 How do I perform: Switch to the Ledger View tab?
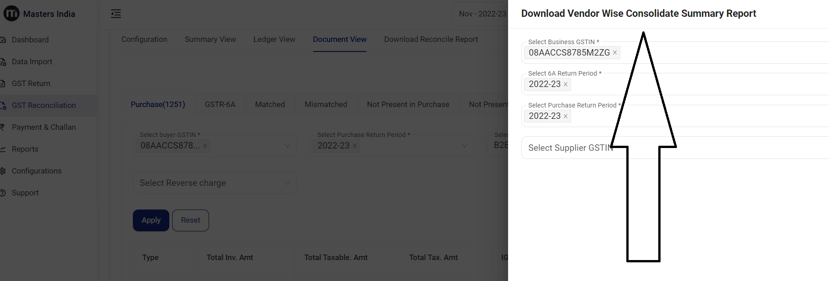tap(274, 40)
